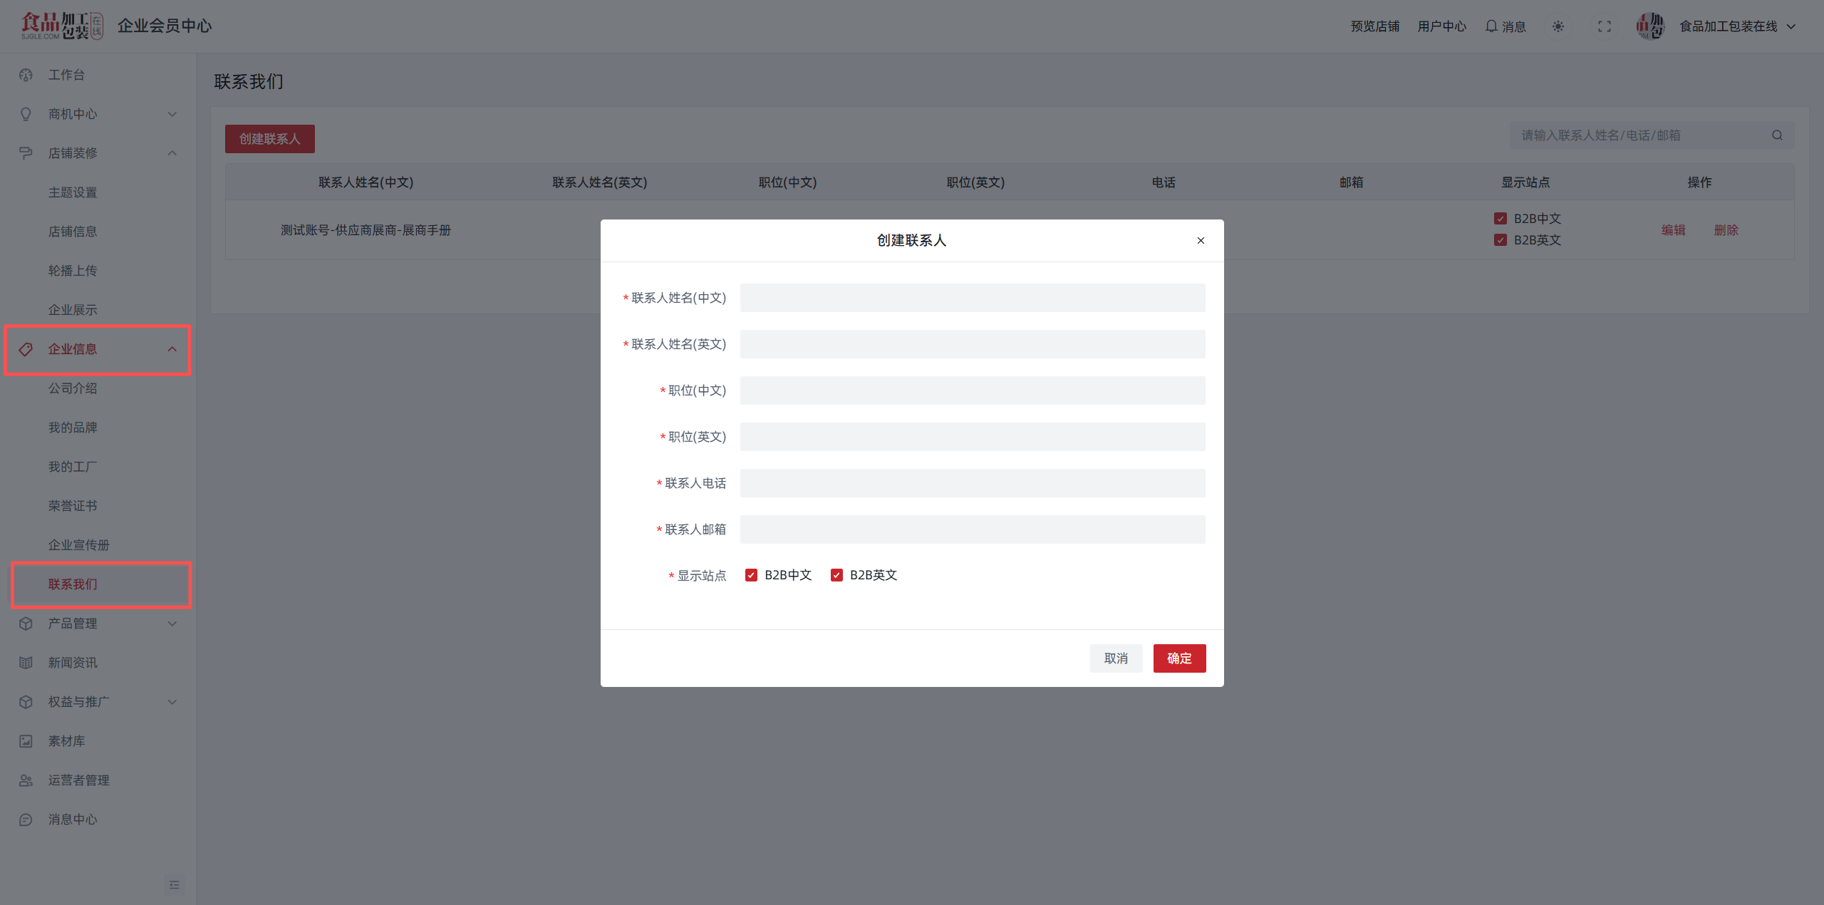Click the theme brightness sun icon
1824x905 pixels.
point(1558,26)
